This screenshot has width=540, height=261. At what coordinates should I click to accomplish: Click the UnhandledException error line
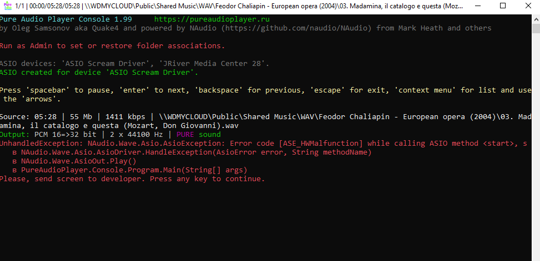pyautogui.click(x=264, y=144)
